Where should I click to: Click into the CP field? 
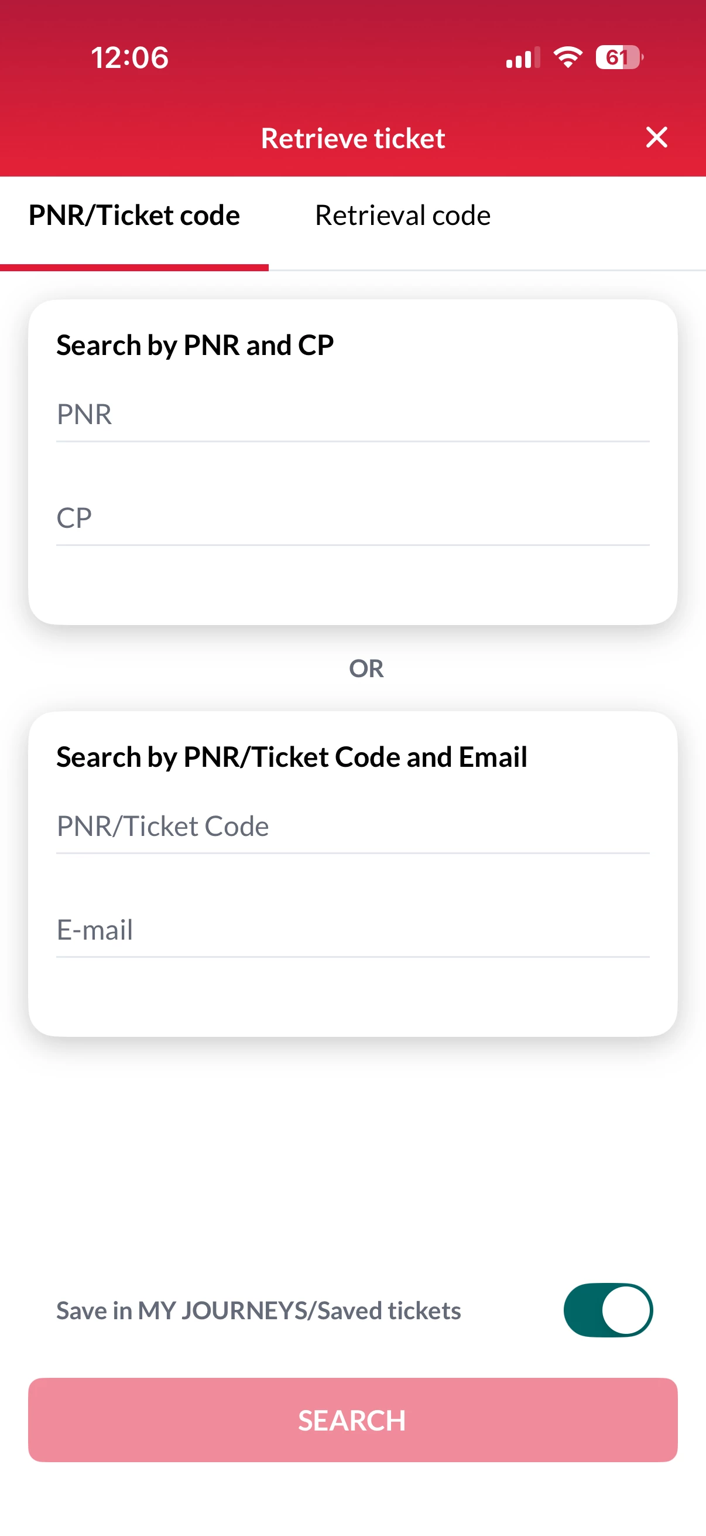tap(352, 518)
